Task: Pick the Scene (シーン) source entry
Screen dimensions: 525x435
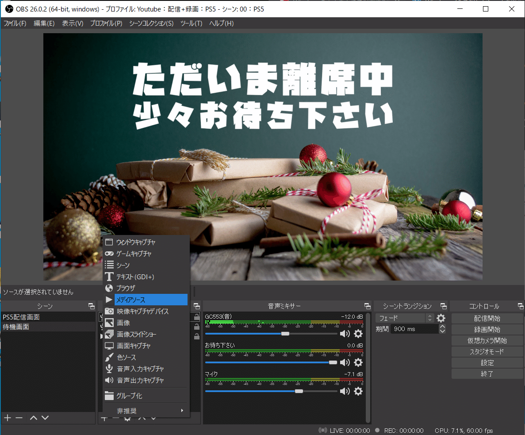Action: tap(146, 265)
